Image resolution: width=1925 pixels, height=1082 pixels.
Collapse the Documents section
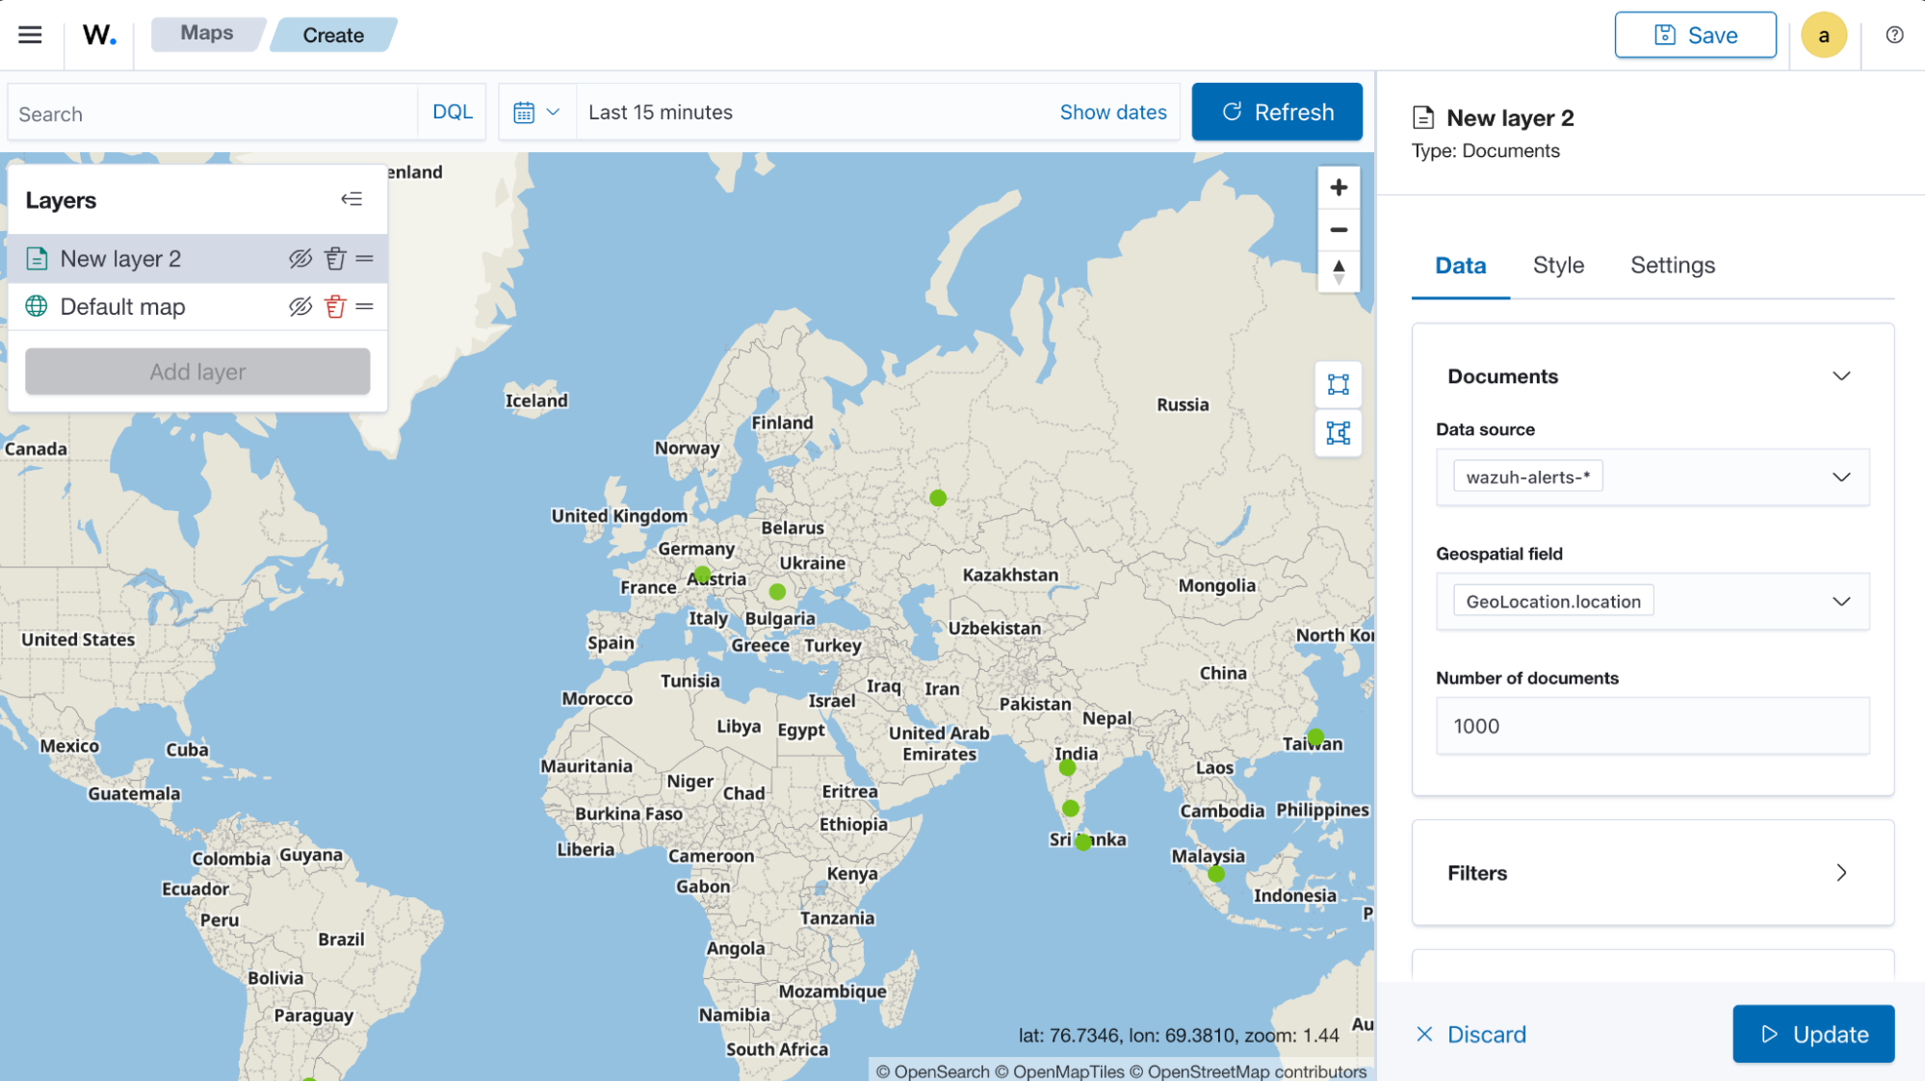point(1842,375)
